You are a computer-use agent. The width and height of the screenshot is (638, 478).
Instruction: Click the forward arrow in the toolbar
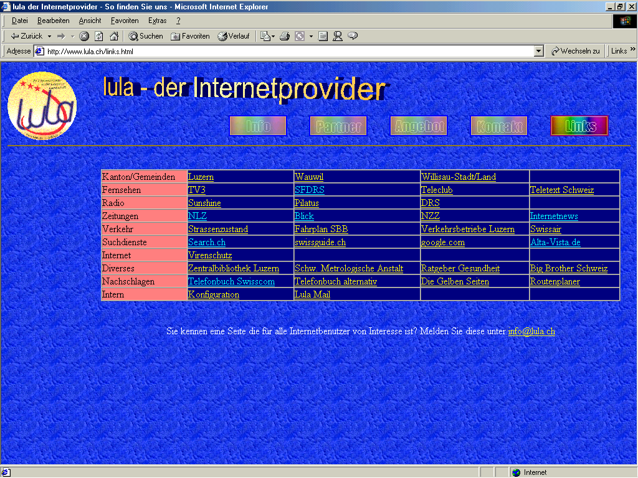pyautogui.click(x=61, y=36)
